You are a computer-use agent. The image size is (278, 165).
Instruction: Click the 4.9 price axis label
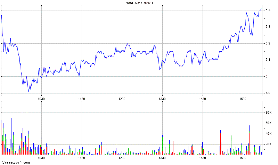click(268, 93)
